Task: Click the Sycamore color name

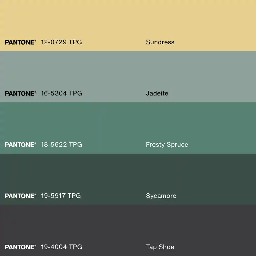Action: (161, 196)
